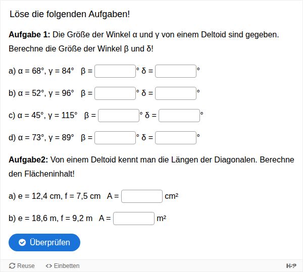The width and height of the screenshot is (303, 272).
Task: Click the checkmark icon in Überprüfen
Action: click(22, 242)
